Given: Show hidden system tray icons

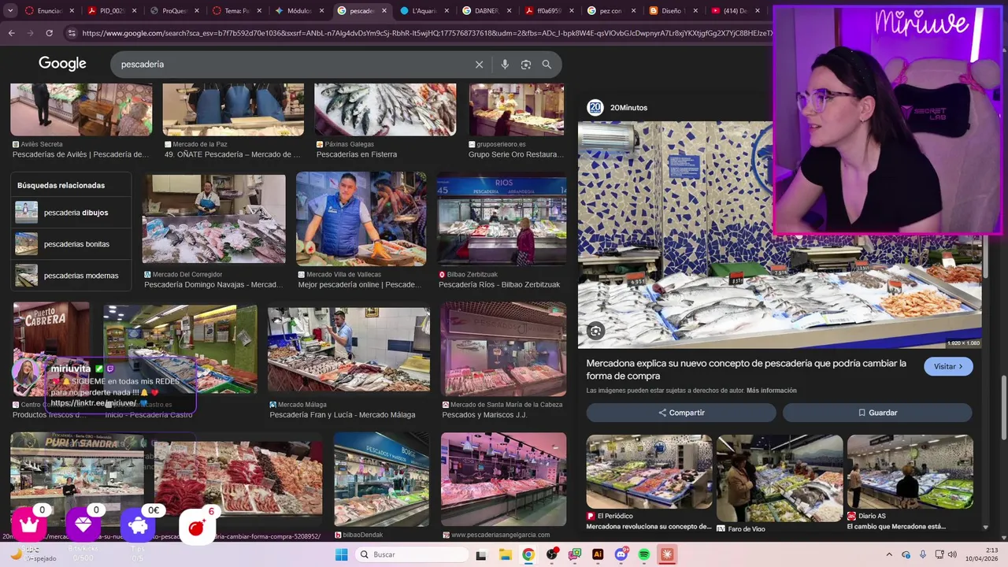Looking at the screenshot, I should coord(889,554).
